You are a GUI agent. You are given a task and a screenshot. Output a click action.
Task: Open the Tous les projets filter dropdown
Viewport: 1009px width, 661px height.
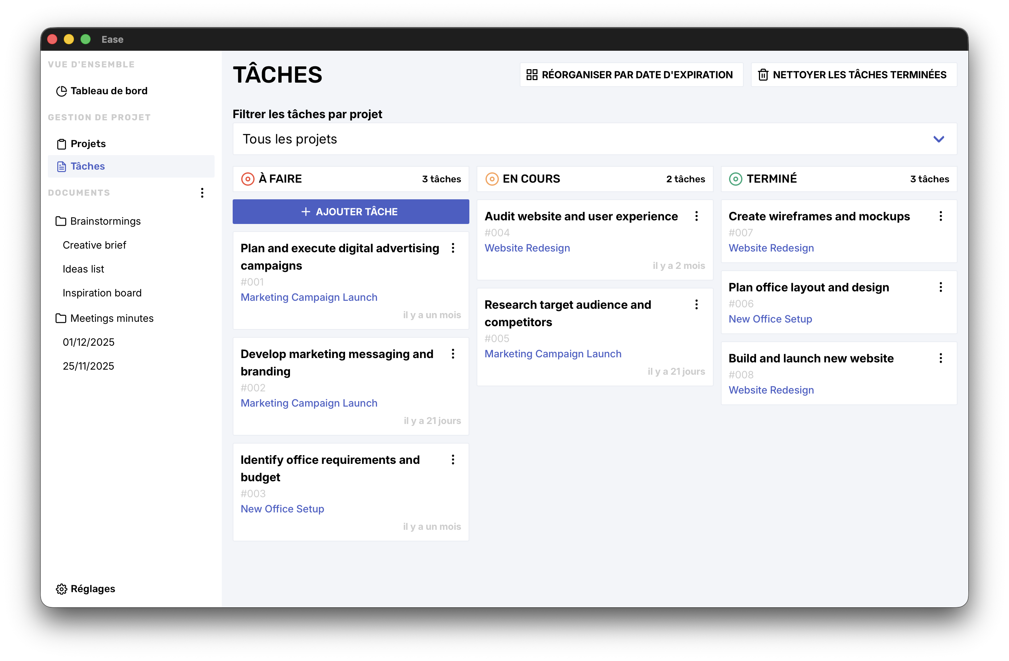594,139
